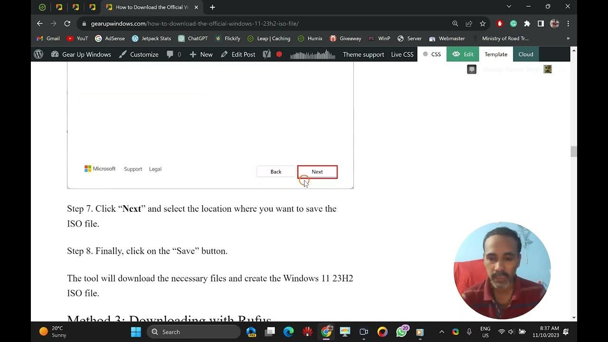This screenshot has height=342, width=608.
Task: Open the Windows Start button
Action: [136, 332]
